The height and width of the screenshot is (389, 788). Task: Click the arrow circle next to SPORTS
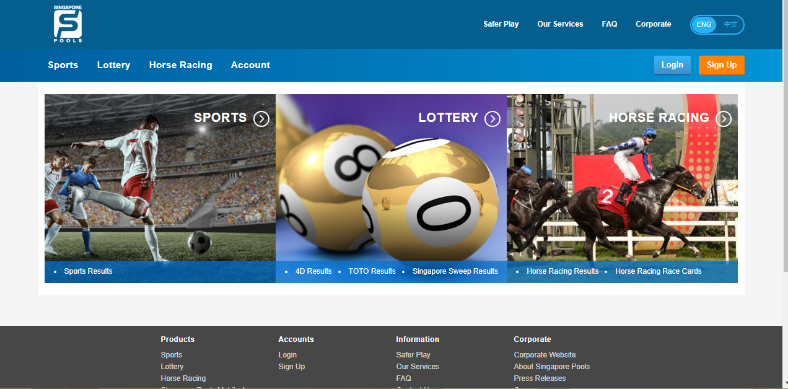pyautogui.click(x=261, y=119)
